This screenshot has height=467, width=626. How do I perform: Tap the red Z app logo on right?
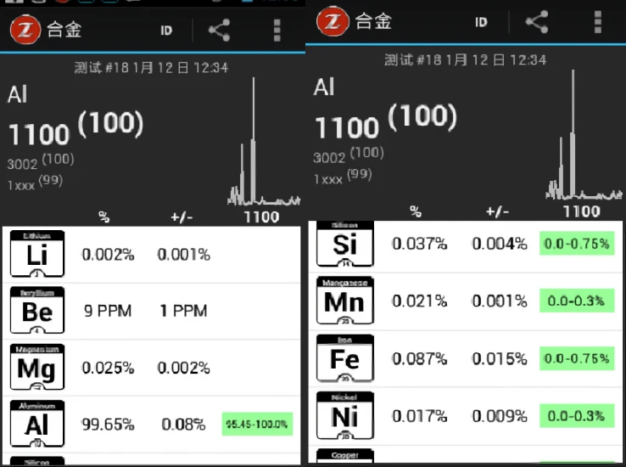333,21
